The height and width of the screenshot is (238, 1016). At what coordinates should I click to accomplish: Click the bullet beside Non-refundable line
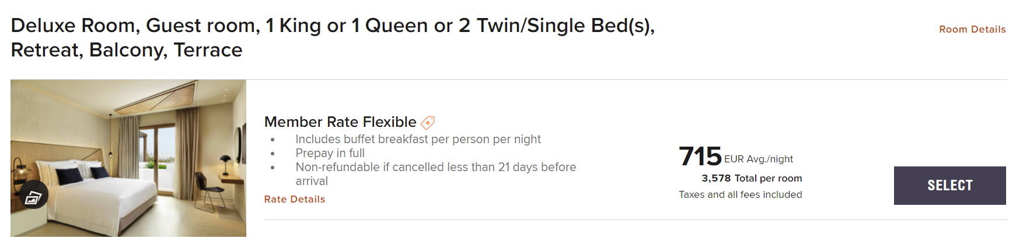pyautogui.click(x=273, y=168)
